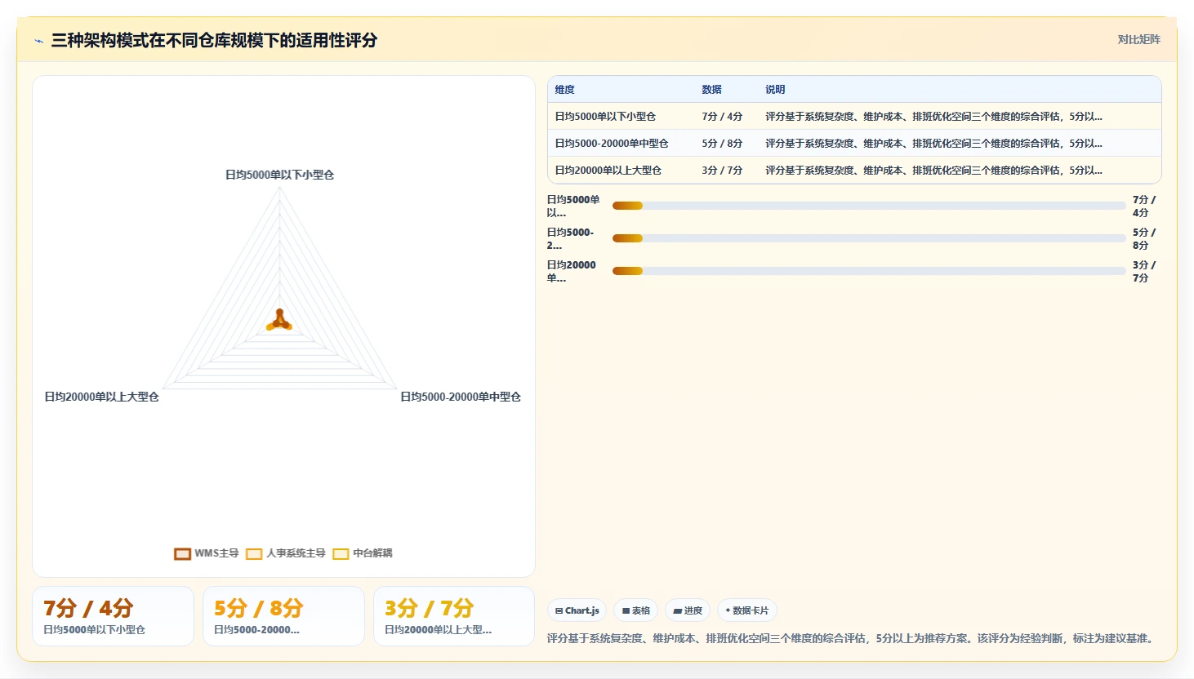The width and height of the screenshot is (1194, 679).
Task: Click the progress bar labeled 5分 / 8分
Action: (x=869, y=238)
